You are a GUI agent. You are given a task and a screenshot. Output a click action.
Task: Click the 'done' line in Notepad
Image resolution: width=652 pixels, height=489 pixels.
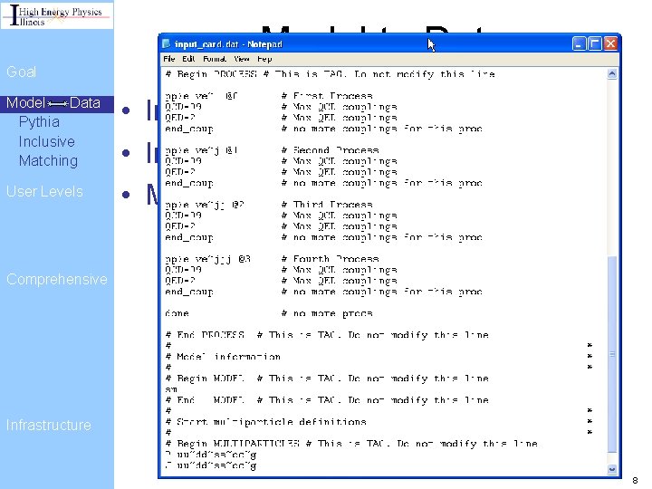(x=177, y=313)
